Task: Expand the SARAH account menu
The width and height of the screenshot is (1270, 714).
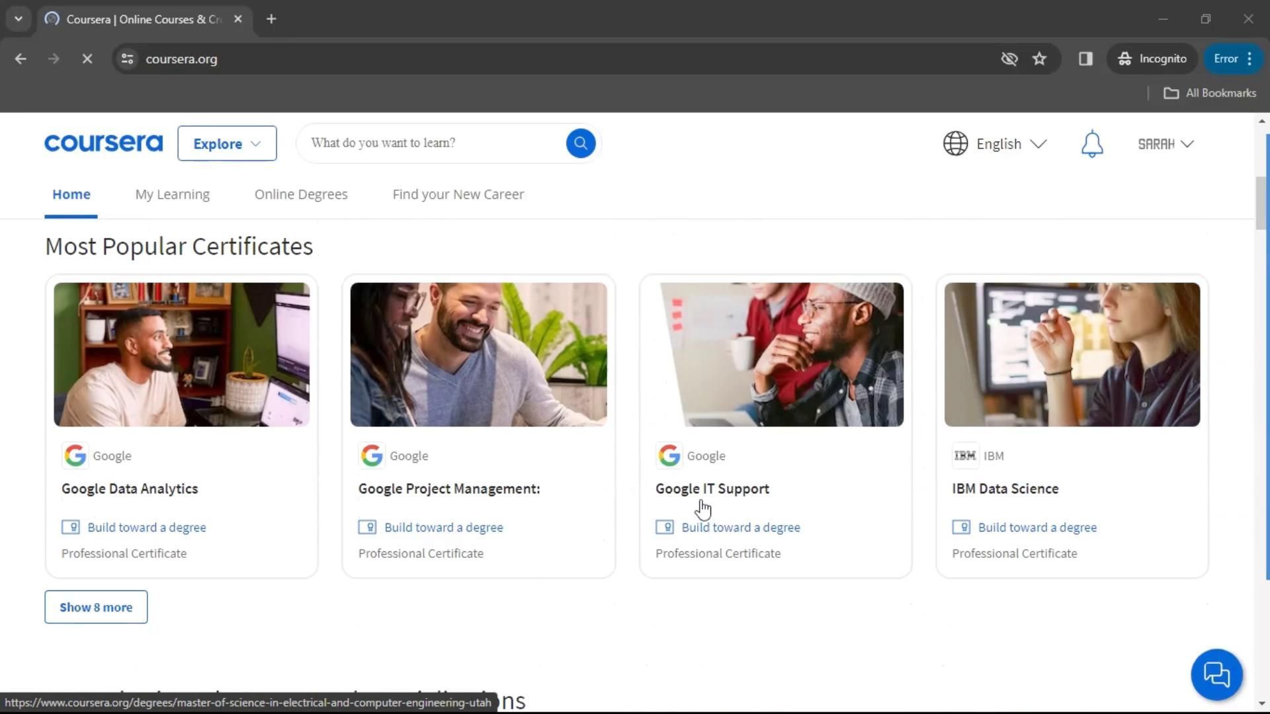Action: [x=1165, y=143]
